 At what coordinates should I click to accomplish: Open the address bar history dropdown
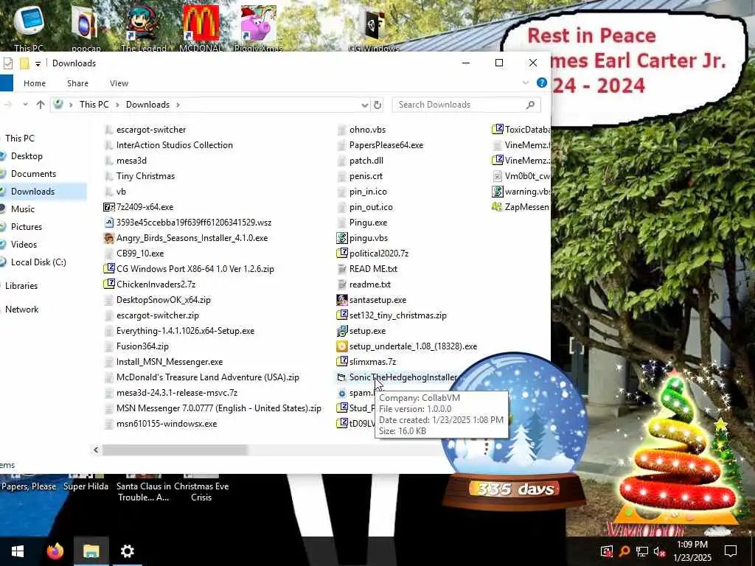coord(364,105)
